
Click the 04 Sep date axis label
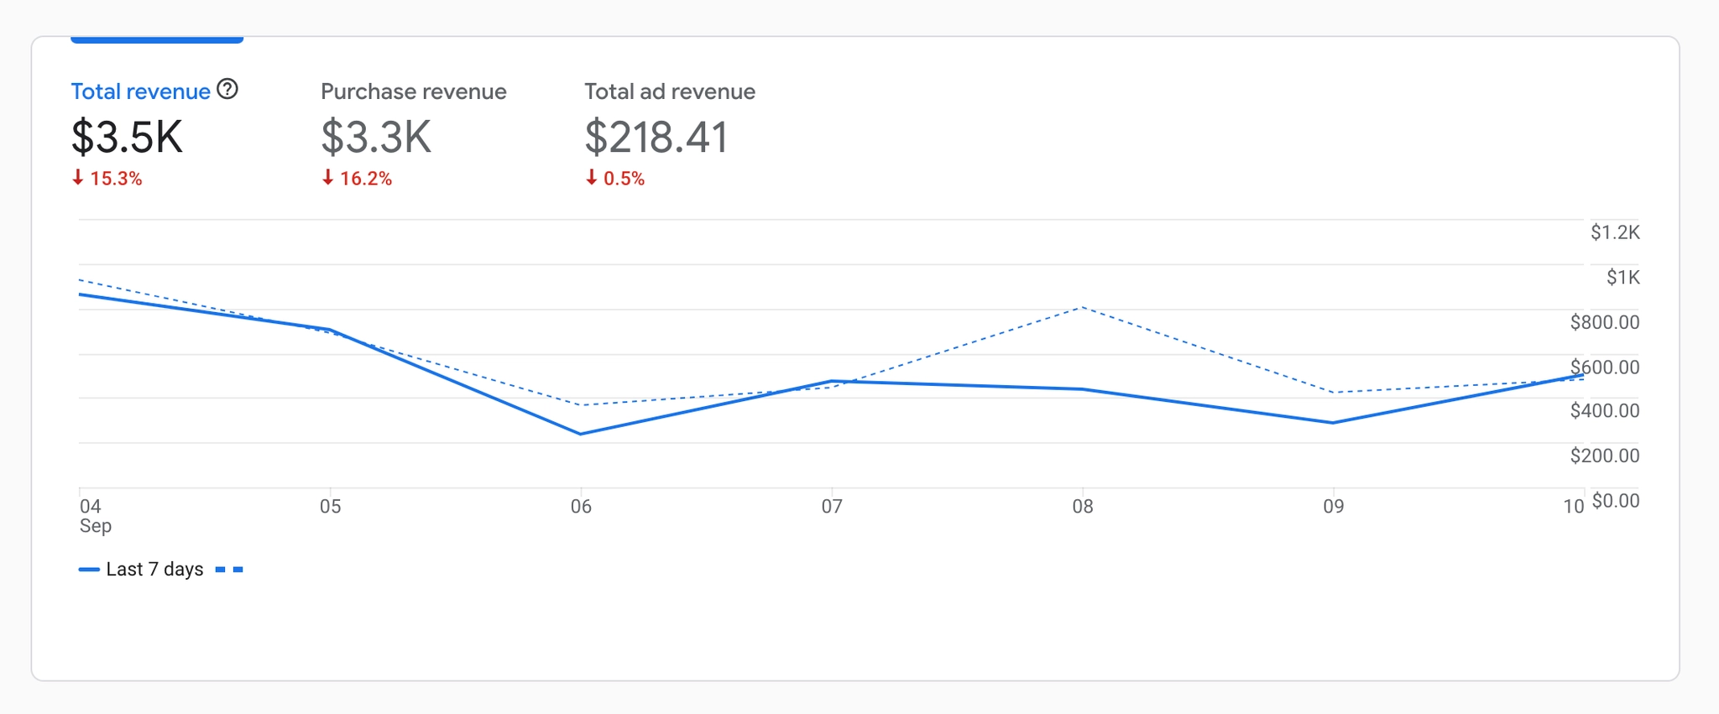(x=94, y=515)
